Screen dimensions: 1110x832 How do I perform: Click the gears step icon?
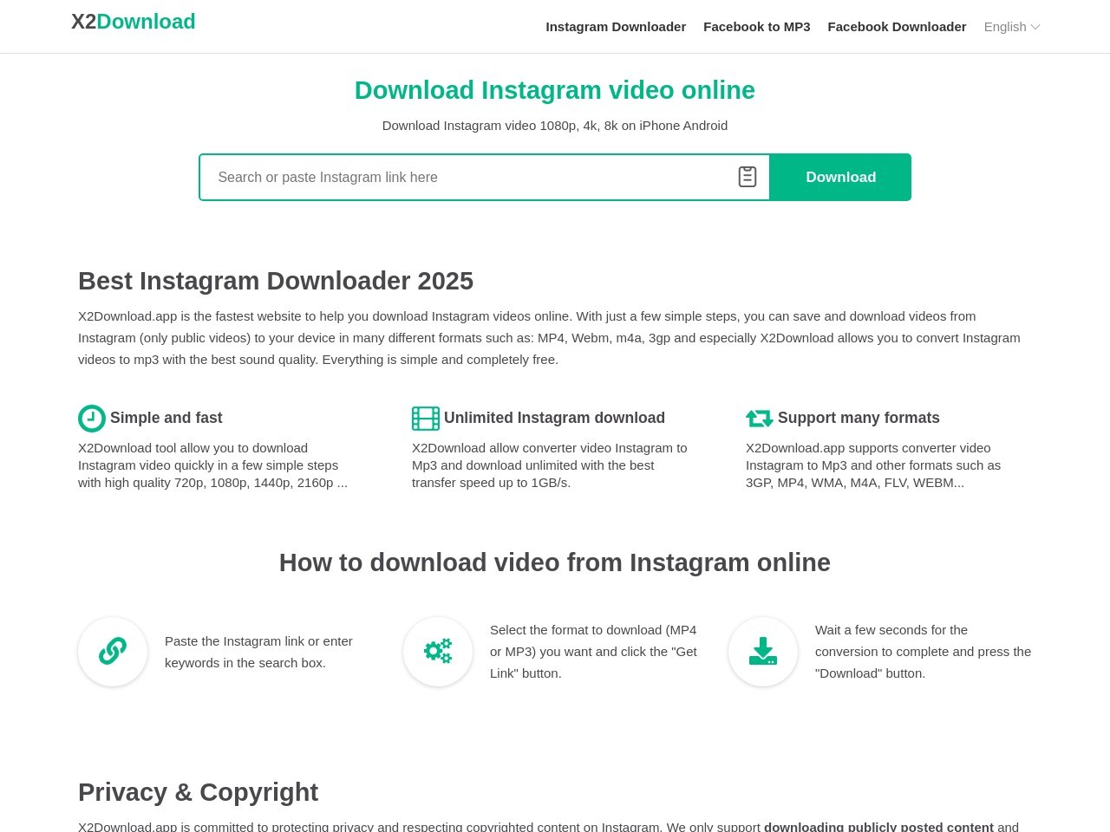click(x=438, y=652)
